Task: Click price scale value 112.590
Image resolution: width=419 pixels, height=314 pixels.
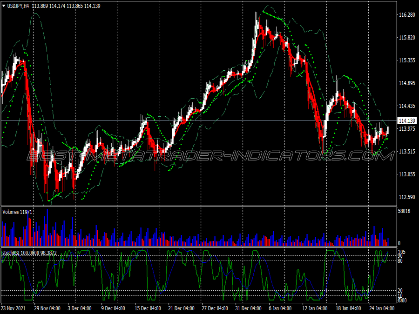Action: tap(407, 197)
